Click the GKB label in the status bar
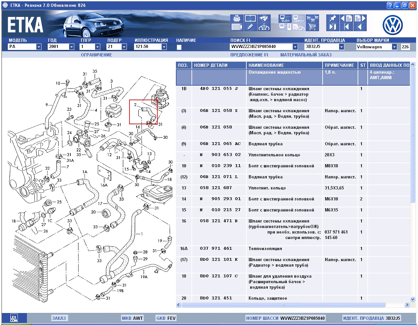 click(x=161, y=318)
